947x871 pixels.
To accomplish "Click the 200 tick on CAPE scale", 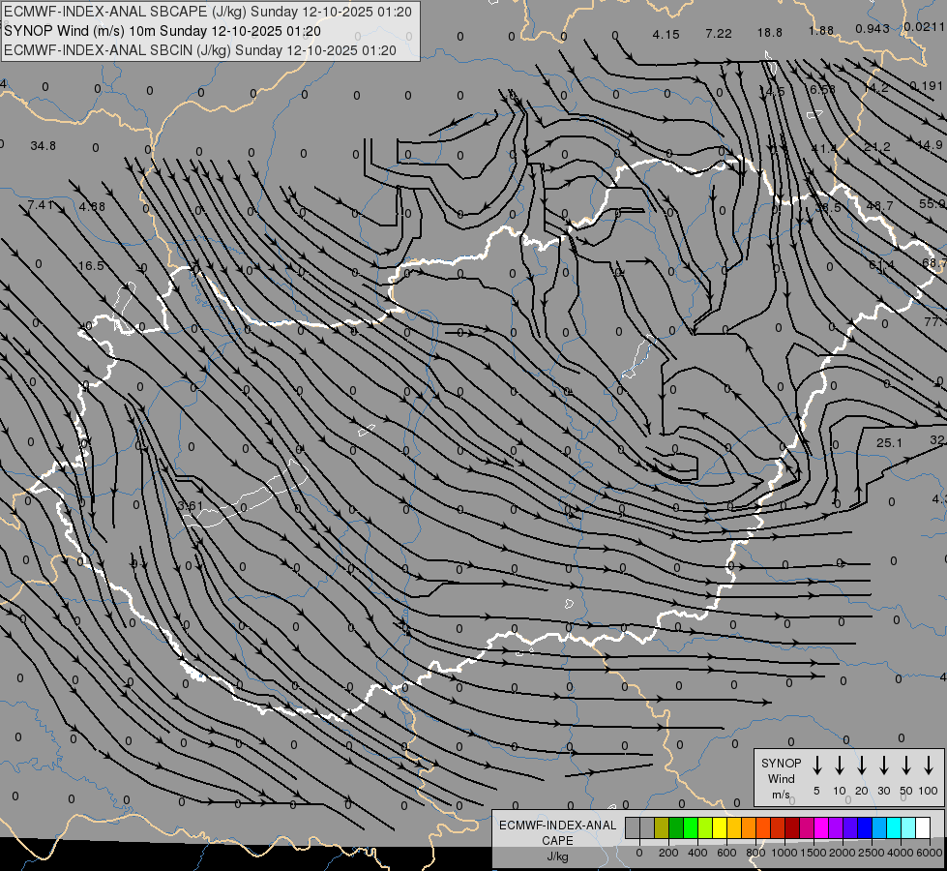I will pos(668,853).
